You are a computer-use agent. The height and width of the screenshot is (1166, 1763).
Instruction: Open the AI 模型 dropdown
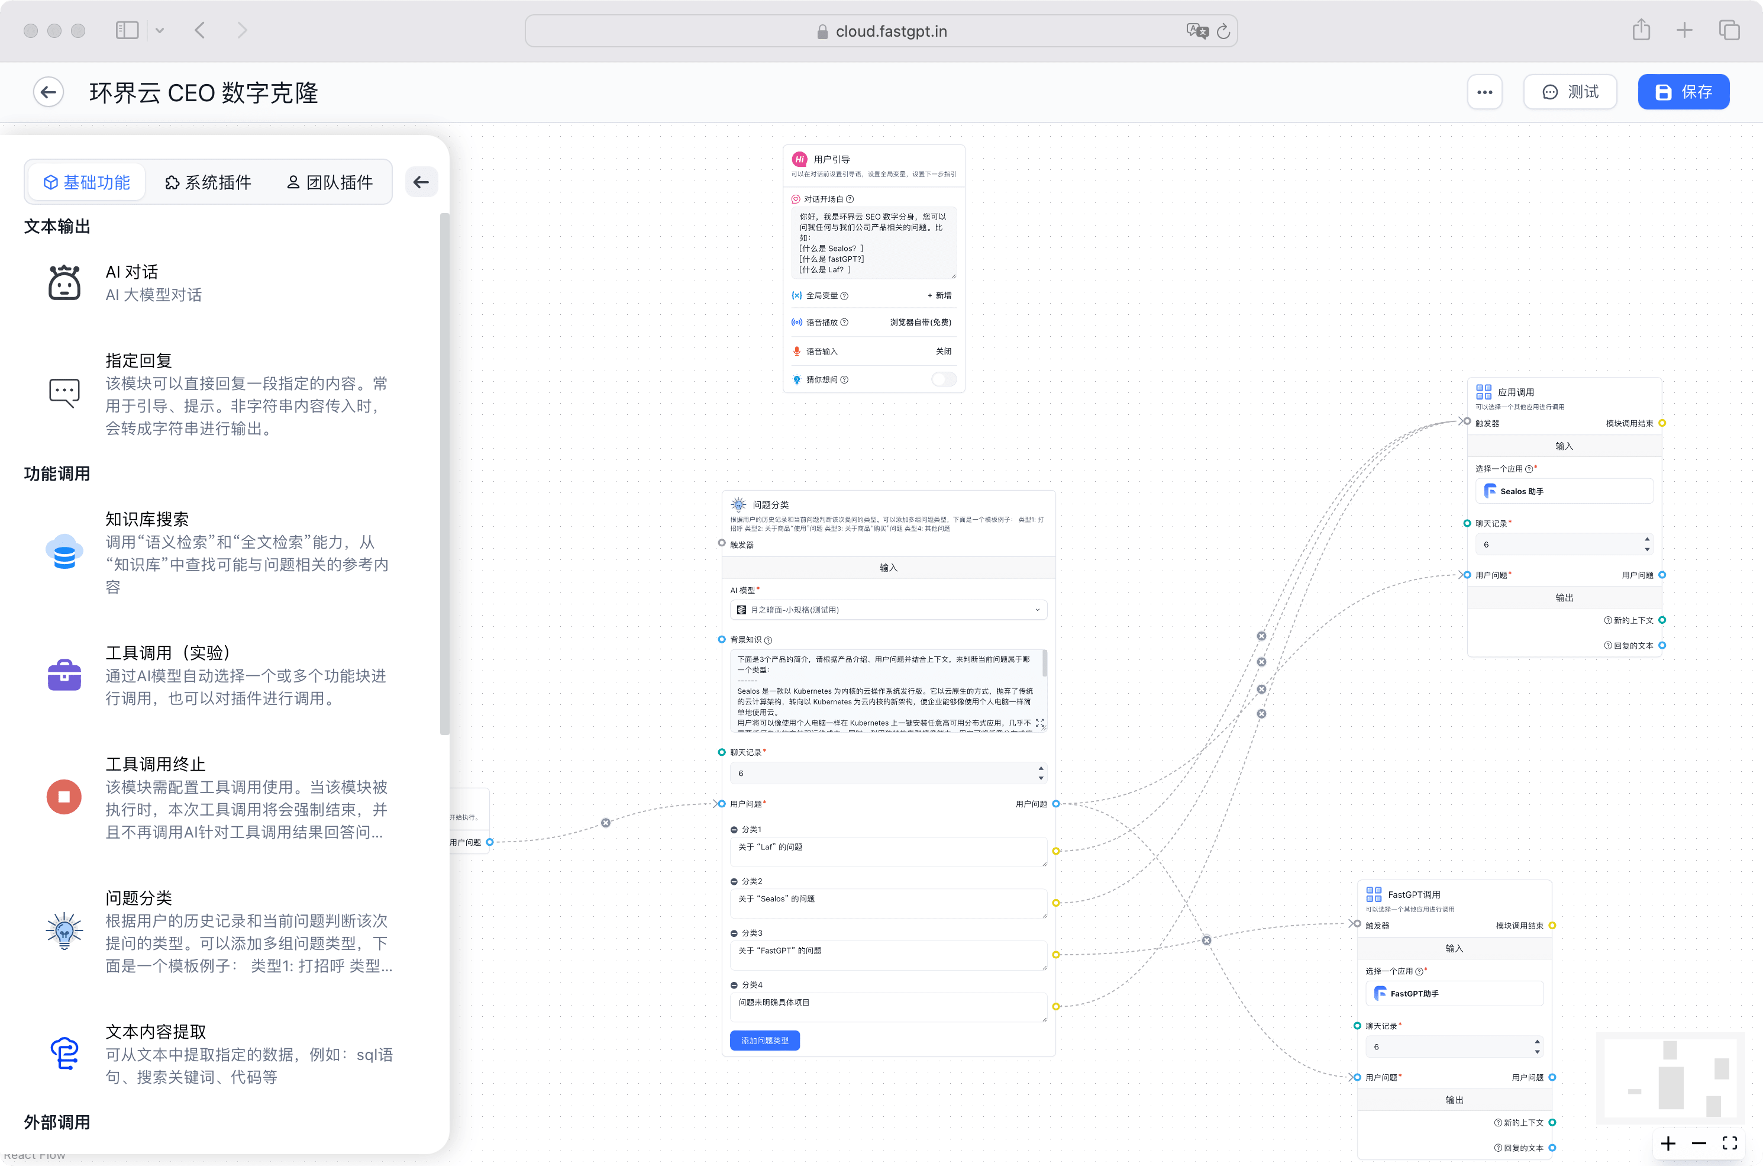click(x=888, y=610)
